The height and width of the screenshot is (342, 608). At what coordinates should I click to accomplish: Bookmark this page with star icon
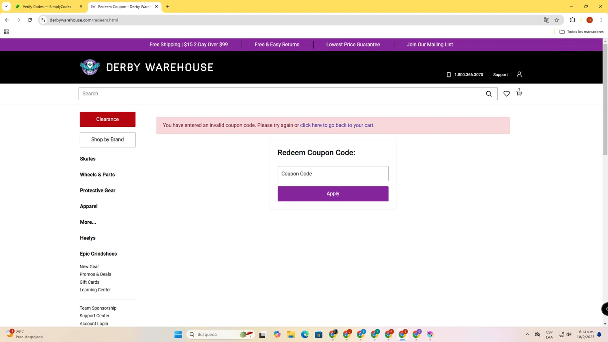(557, 20)
